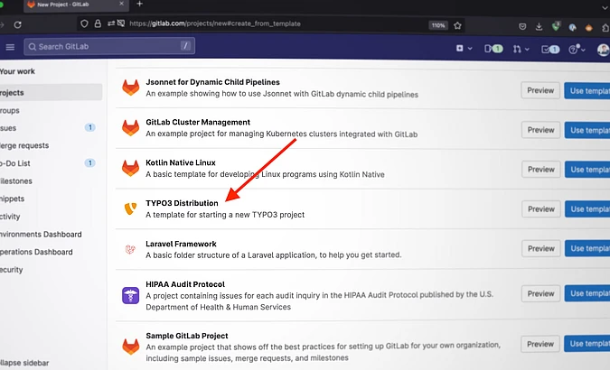The height and width of the screenshot is (370, 610).
Task: Open the issues icon in top navigation
Action: pyautogui.click(x=493, y=48)
